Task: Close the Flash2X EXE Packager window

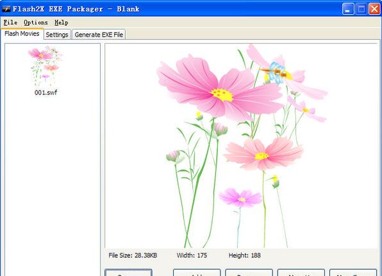Action: point(374,9)
